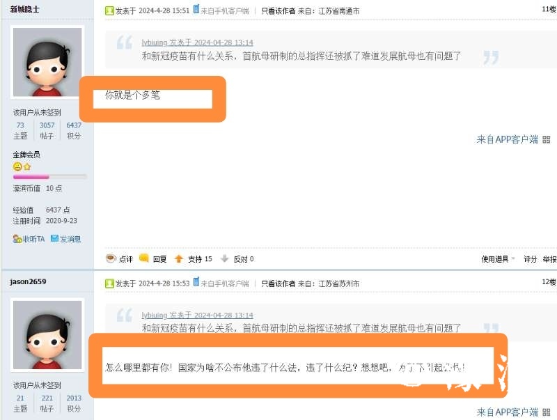Click the 举报 report button
This screenshot has width=557, height=420.
click(549, 259)
